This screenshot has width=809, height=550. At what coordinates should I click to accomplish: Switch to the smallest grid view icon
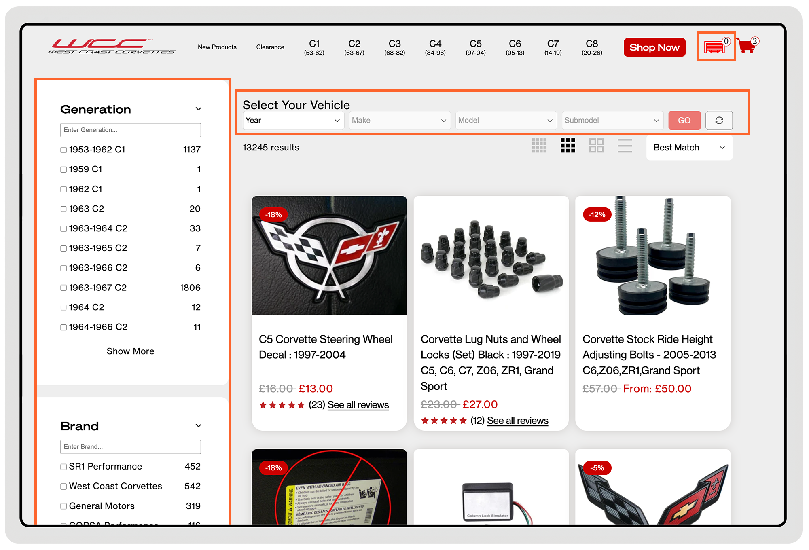click(x=539, y=146)
